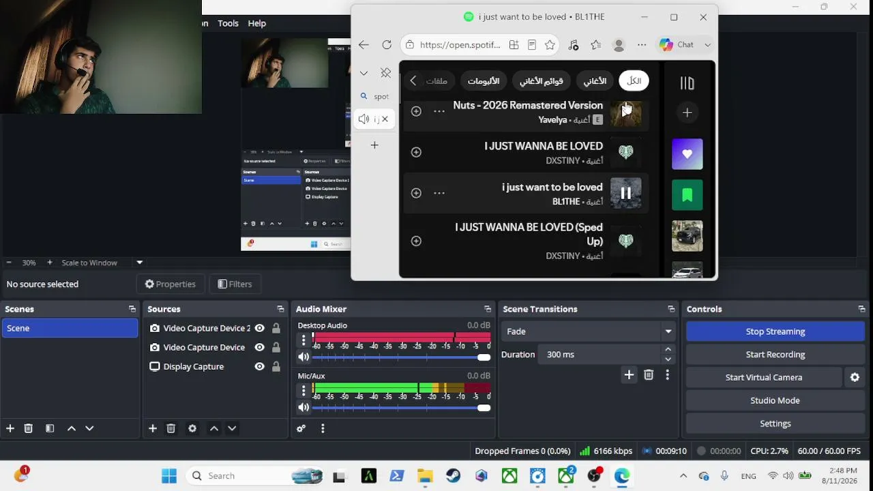Toggle visibility of Display Capture source
Screen dimensions: 873x491
[x=259, y=366]
